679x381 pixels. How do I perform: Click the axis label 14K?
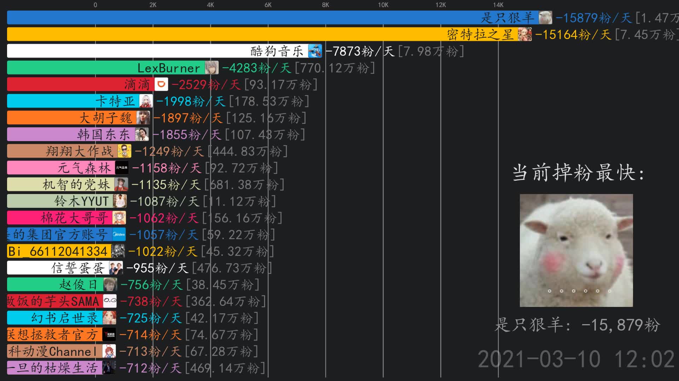[498, 5]
